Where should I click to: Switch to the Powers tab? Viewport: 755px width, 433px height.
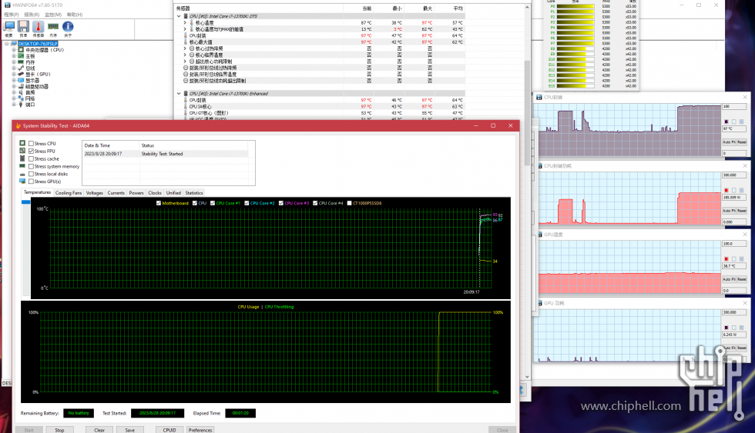point(136,193)
